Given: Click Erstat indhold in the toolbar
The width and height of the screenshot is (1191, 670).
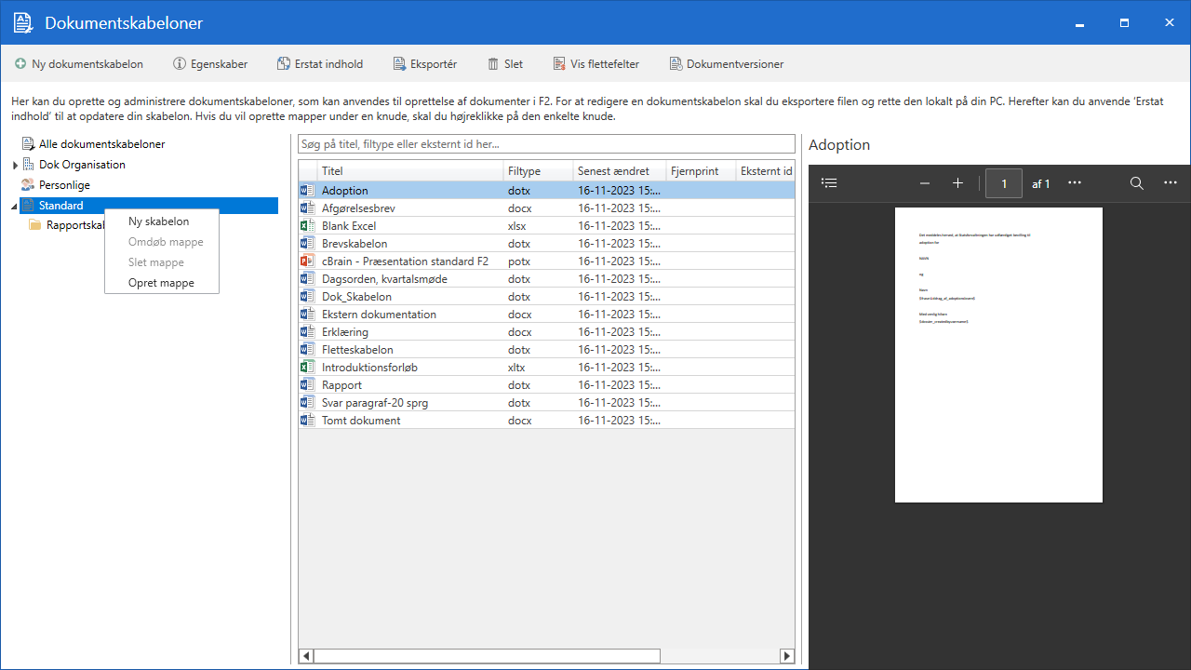Looking at the screenshot, I should 320,64.
